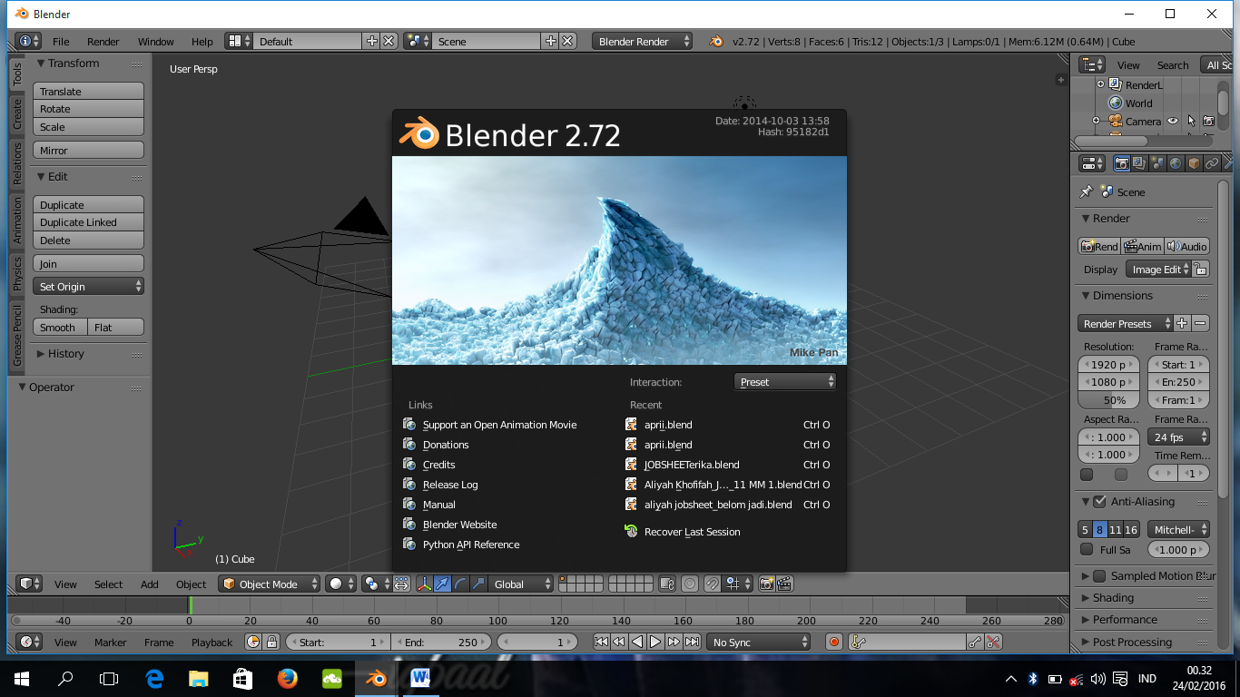Click the Smooth shading button
This screenshot has width=1240, height=697.
click(60, 327)
